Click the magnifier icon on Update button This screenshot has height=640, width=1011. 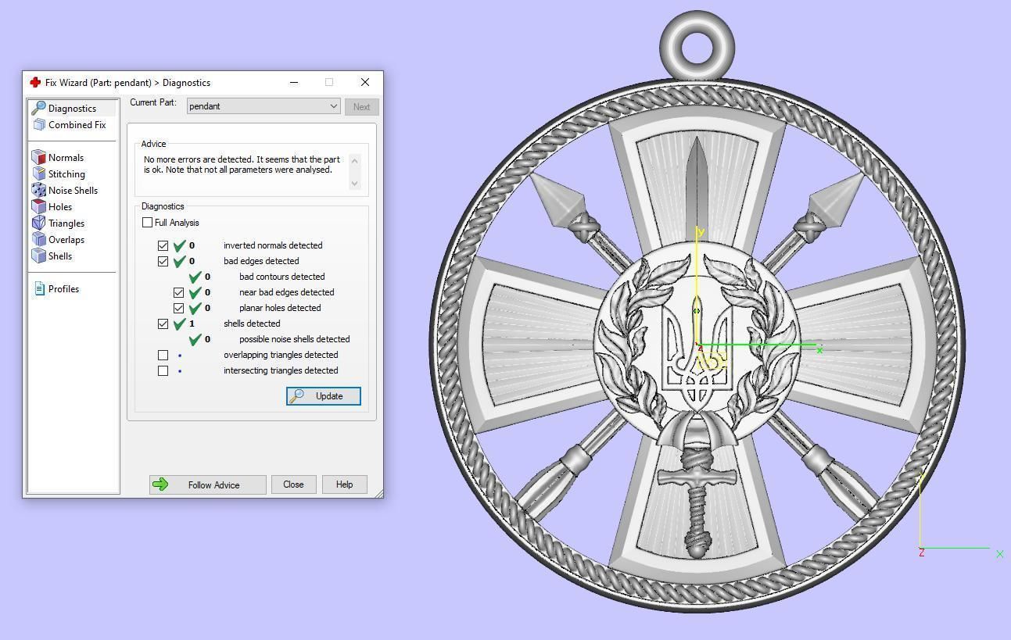(296, 396)
